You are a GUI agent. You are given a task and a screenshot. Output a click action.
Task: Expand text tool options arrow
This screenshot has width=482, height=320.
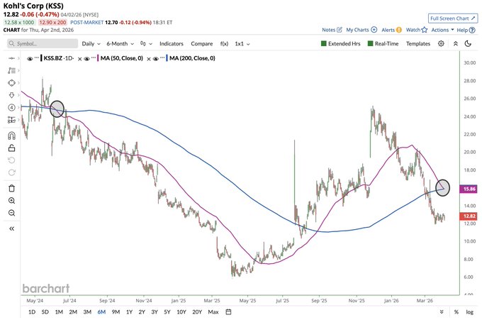[x=18, y=70]
